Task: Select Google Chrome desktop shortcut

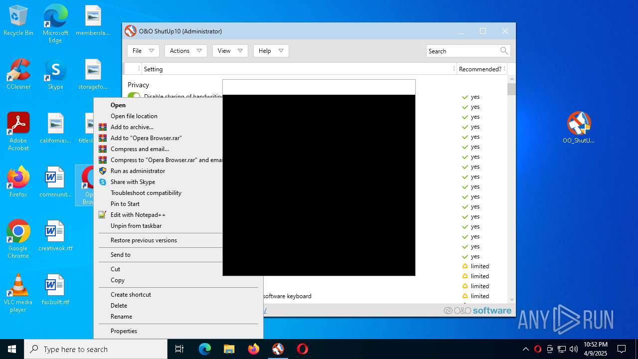Action: point(18,239)
